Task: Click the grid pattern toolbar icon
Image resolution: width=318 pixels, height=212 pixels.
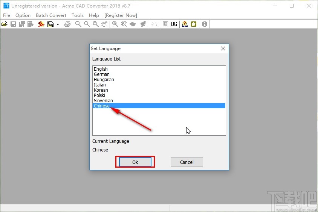Action: click(x=165, y=24)
